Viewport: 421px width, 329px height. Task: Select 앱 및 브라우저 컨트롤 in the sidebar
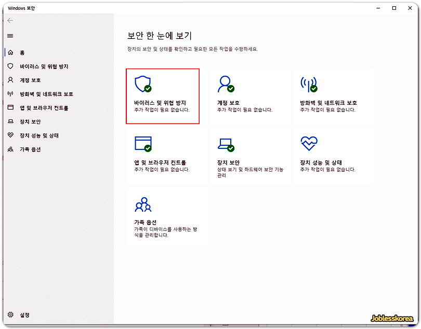[44, 108]
